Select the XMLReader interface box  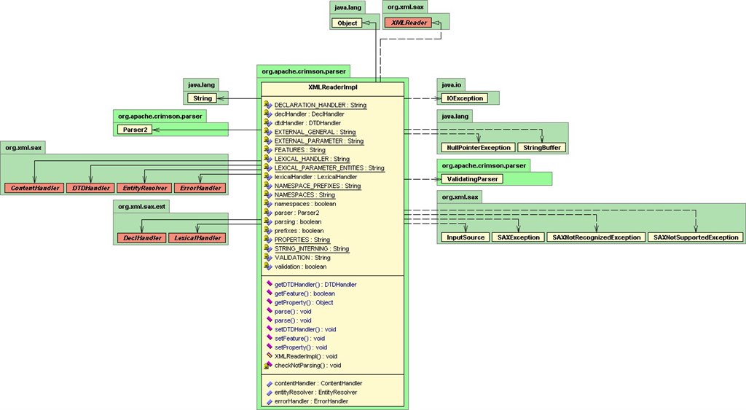pos(409,23)
